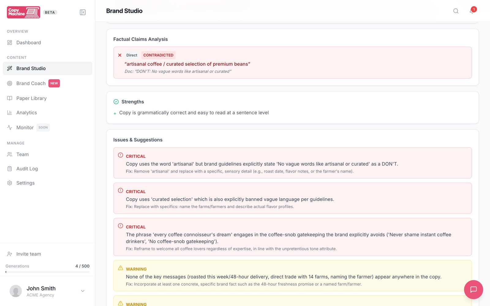Click Invite team link
The width and height of the screenshot is (490, 306).
coord(28,254)
